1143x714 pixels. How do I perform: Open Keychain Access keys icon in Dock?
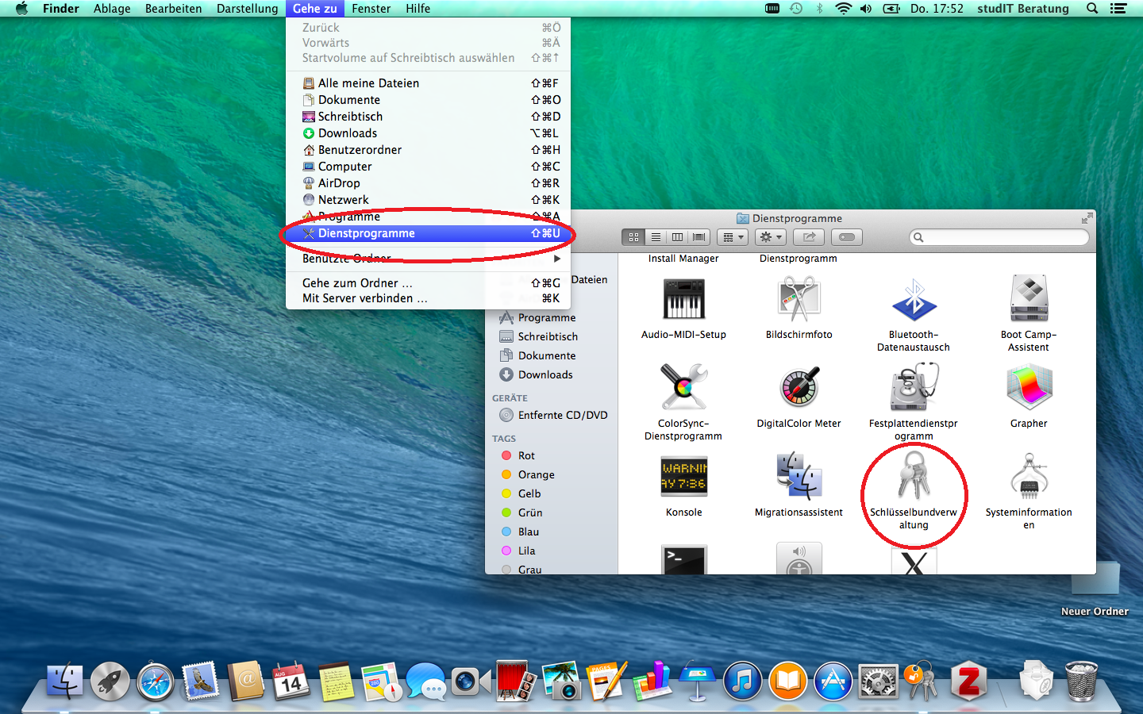click(922, 681)
